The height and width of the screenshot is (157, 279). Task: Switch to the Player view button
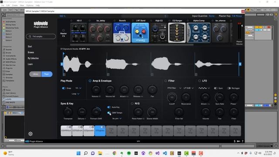click(47, 74)
